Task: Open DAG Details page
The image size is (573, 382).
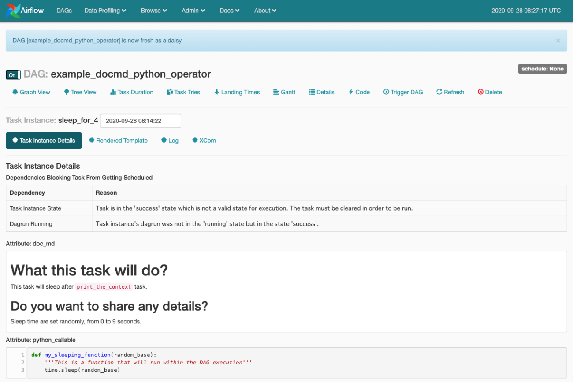Action: (x=322, y=92)
